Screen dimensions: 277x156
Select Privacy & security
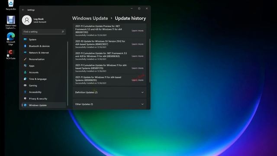(x=44, y=98)
